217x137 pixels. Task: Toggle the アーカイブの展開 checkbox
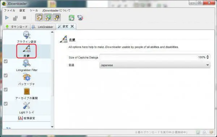click(x=6, y=90)
